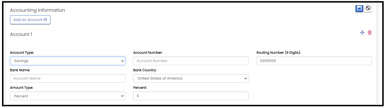386x108 pixels.
Task: Focus the Account Number input field
Action: click(x=191, y=61)
